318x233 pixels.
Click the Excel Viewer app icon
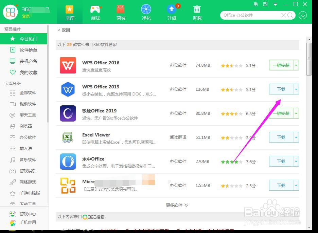pos(68,137)
